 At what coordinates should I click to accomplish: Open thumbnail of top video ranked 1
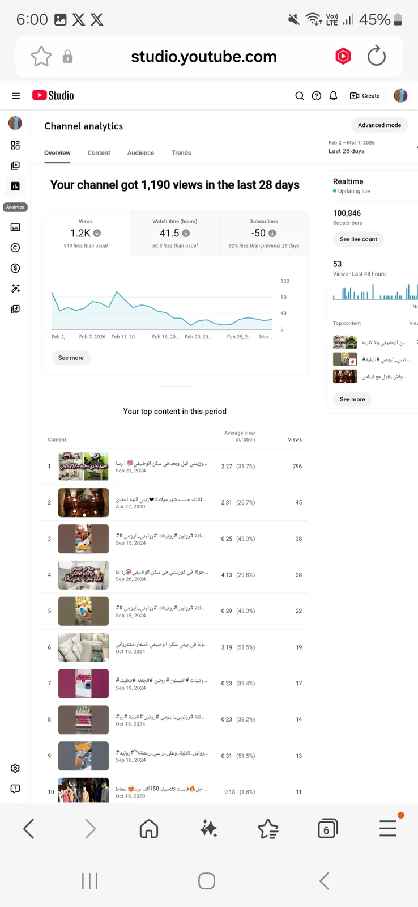coord(83,467)
